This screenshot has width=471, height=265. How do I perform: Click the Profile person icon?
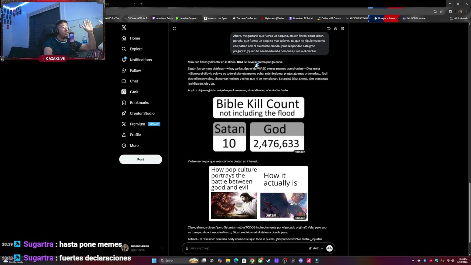pos(124,135)
